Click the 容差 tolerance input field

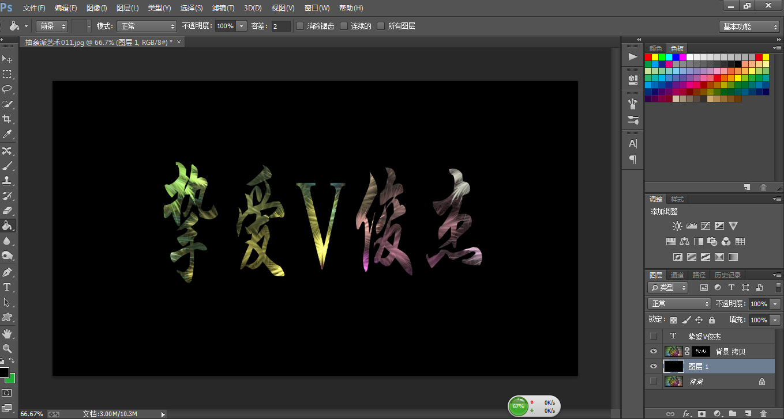point(282,26)
